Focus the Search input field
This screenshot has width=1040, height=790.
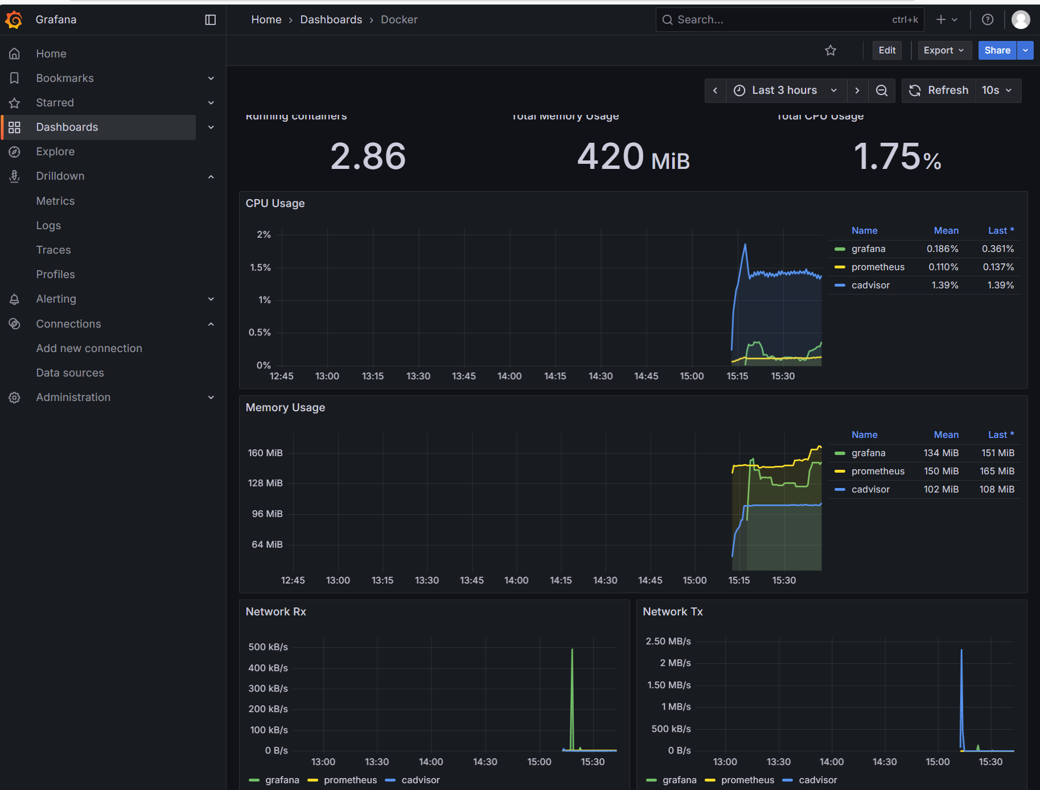coord(790,20)
